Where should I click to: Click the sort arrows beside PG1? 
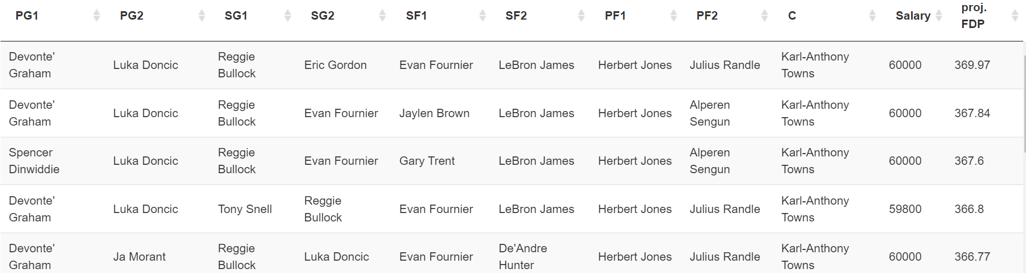coord(96,16)
